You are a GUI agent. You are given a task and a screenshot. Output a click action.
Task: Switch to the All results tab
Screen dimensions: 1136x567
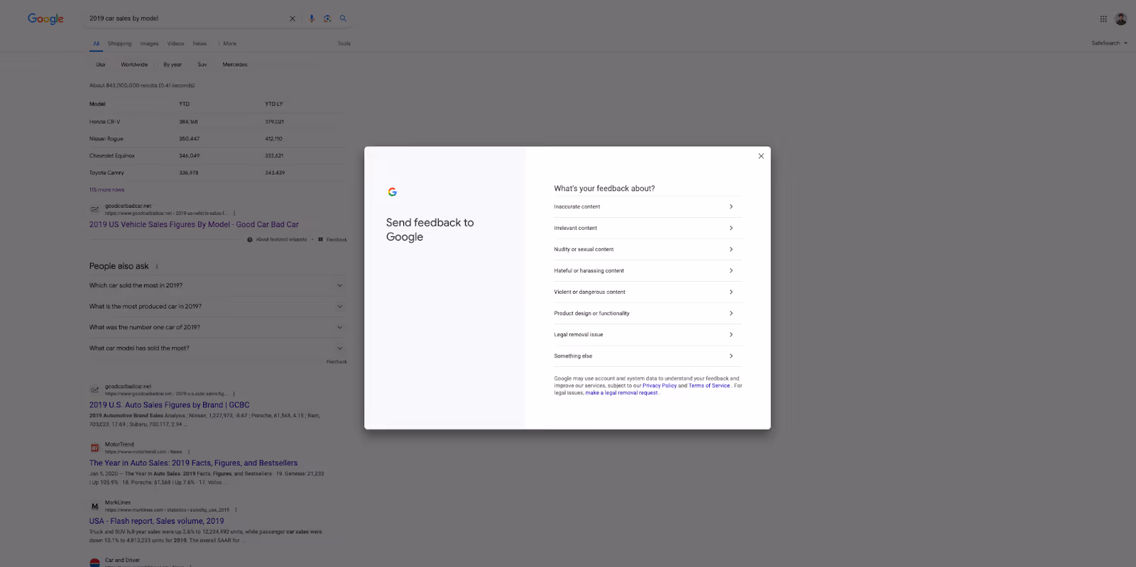click(96, 43)
